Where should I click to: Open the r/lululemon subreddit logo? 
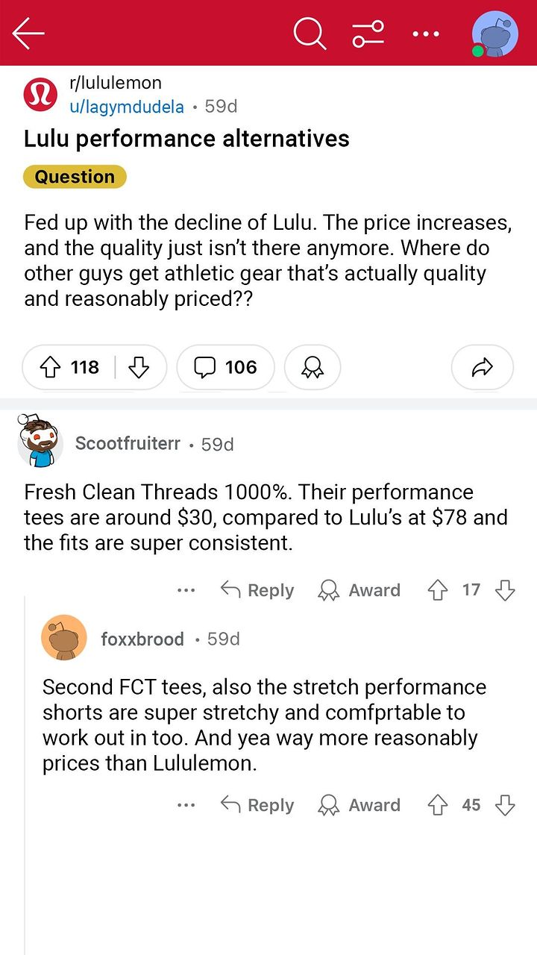click(x=40, y=95)
